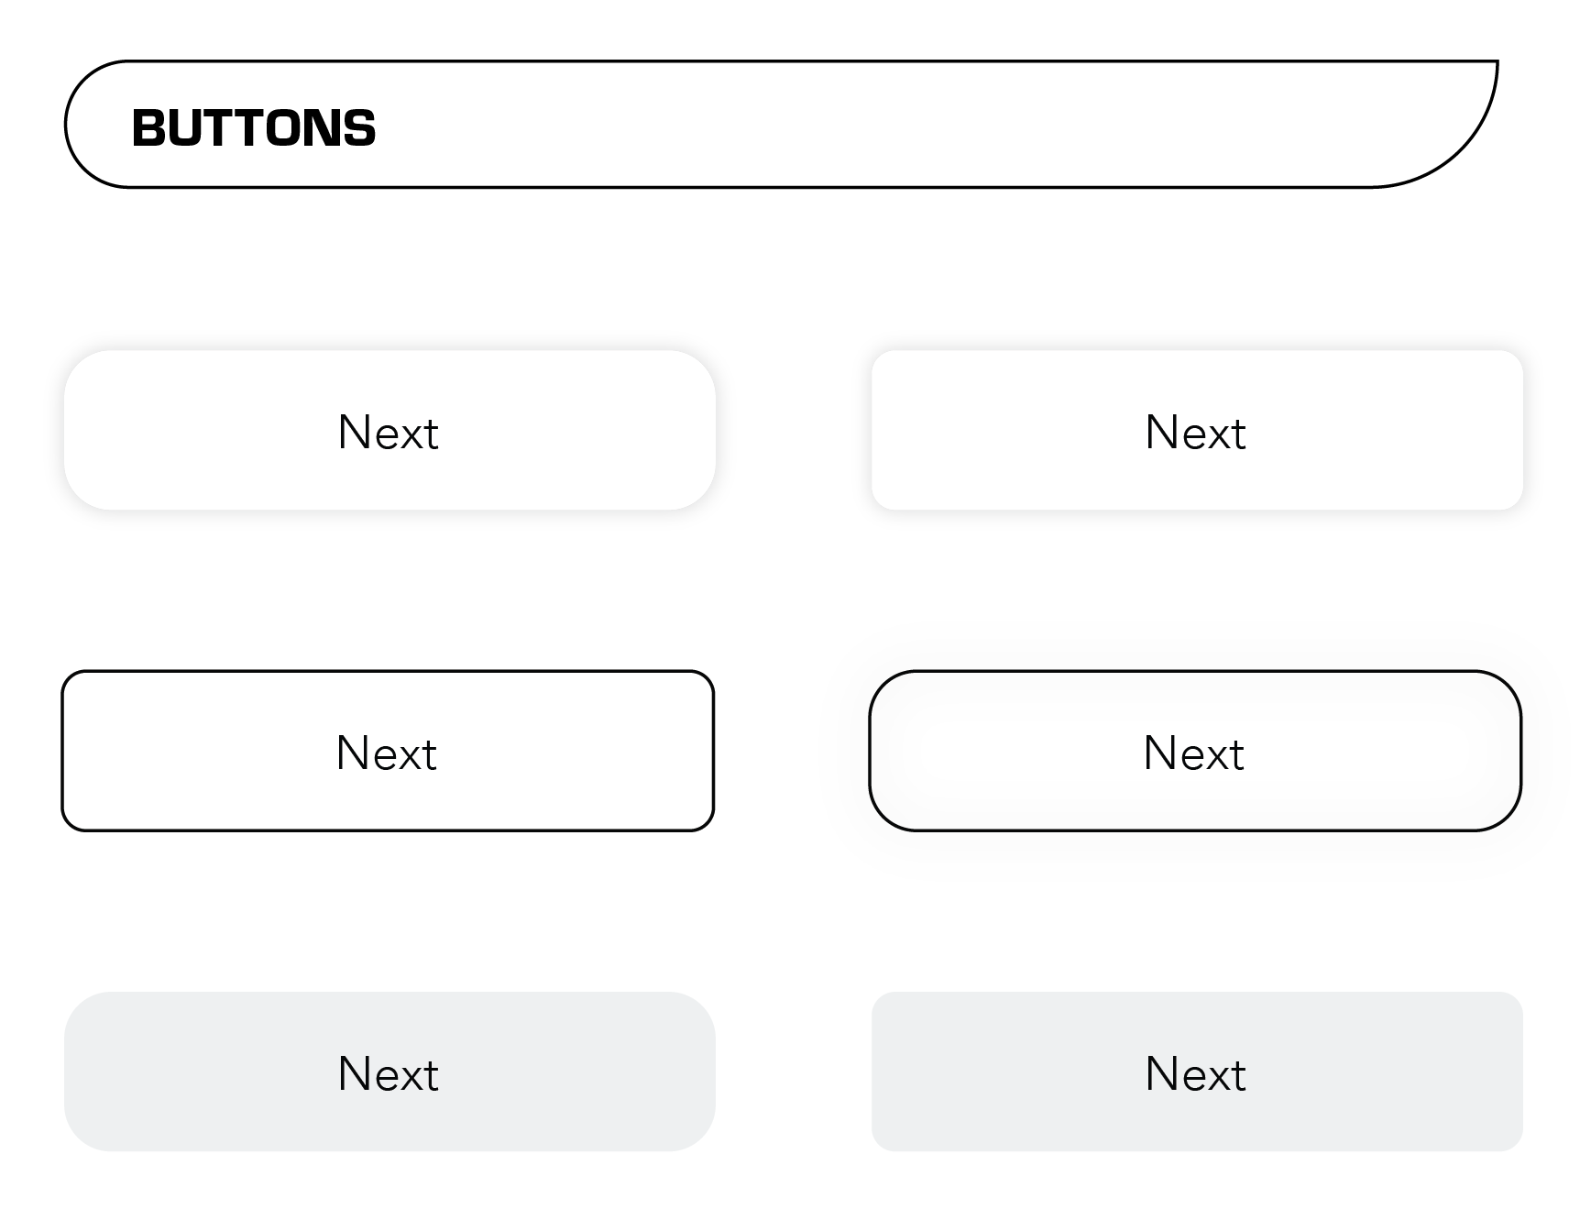
Task: Open Next using the squarer outlined button
Action: (388, 751)
